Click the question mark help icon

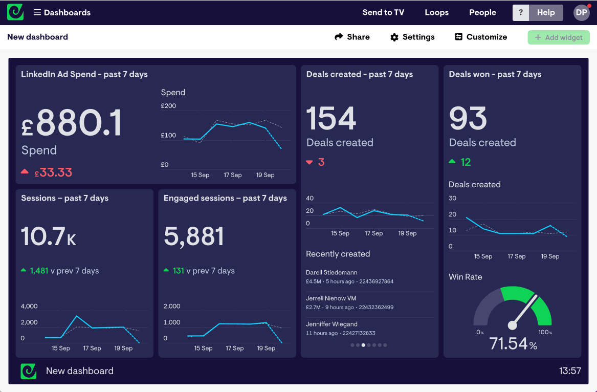click(520, 12)
